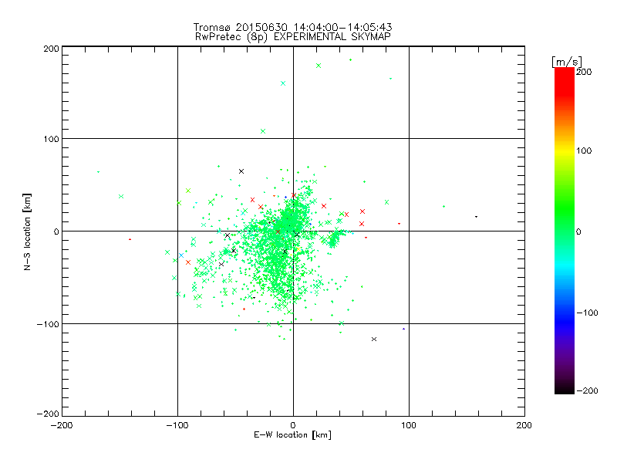Click the blue dot near 95 km east, -105 km south
The width and height of the screenshot is (617, 463).
click(x=403, y=329)
